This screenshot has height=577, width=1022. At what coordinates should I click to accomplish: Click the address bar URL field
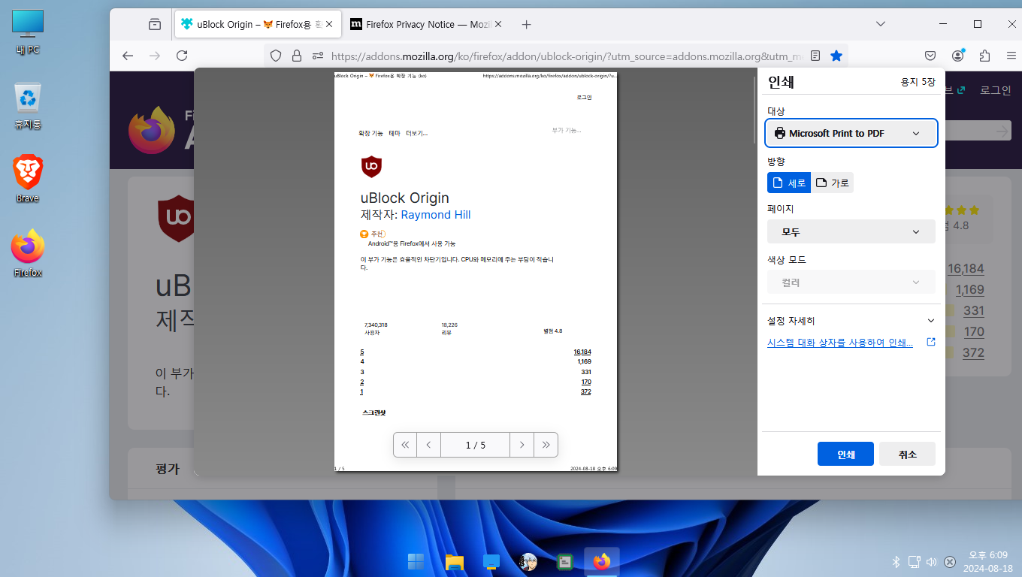point(556,56)
